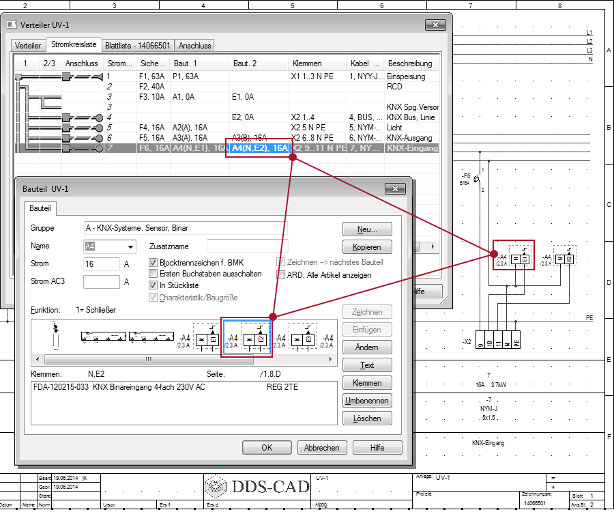Image resolution: width=614 pixels, height=512 pixels.
Task: Pick the A4 E1 binary input symbol
Action: click(207, 338)
